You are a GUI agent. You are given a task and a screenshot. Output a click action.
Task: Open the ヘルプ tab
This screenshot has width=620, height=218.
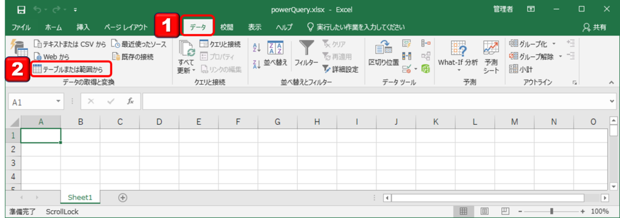point(285,27)
